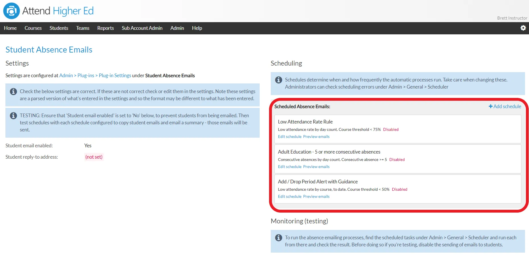This screenshot has height=258, width=529.
Task: Go to the Students menu
Action: 59,28
